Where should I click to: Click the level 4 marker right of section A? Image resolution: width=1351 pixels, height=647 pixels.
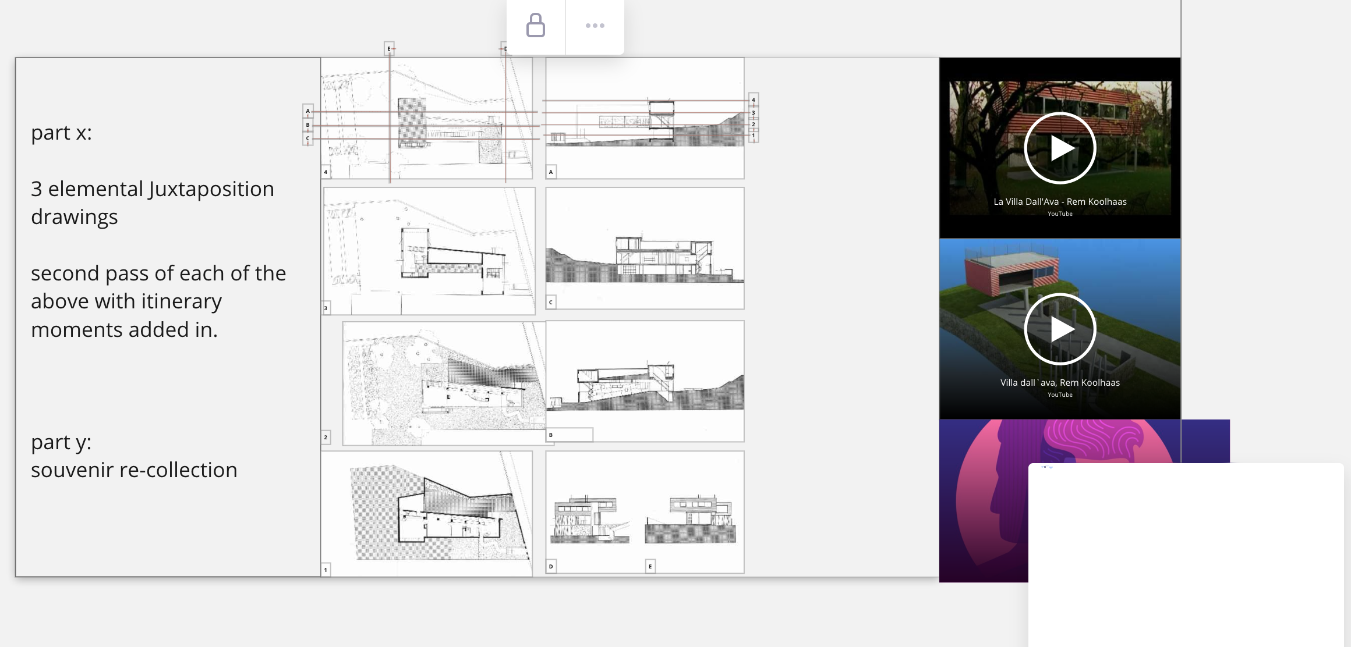coord(754,100)
